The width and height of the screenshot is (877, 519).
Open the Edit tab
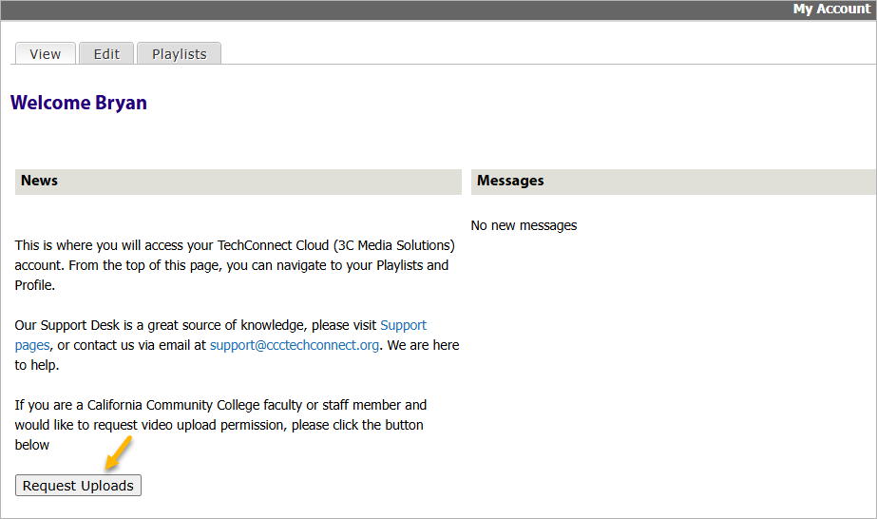(x=106, y=54)
